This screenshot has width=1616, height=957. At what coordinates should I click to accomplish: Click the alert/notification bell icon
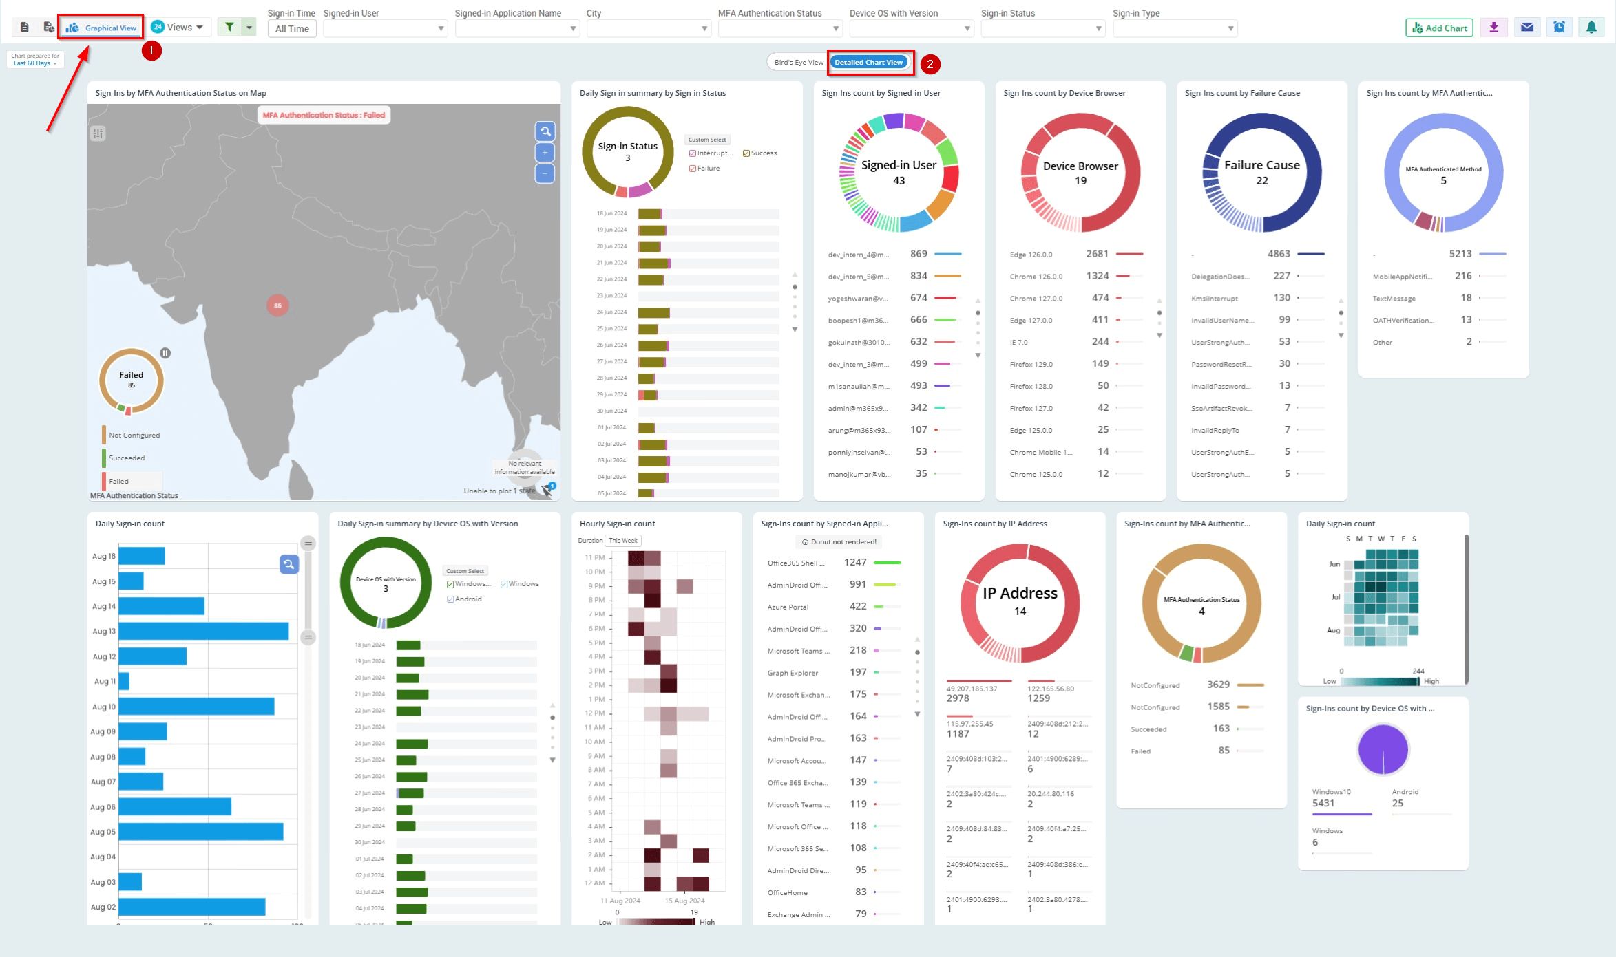click(1591, 25)
